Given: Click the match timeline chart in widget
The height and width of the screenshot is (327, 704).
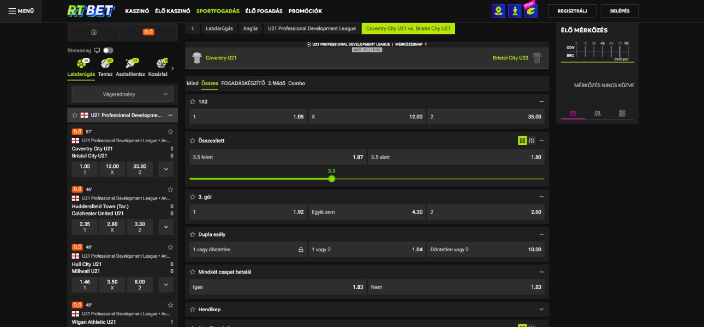Looking at the screenshot, I should pos(598,51).
